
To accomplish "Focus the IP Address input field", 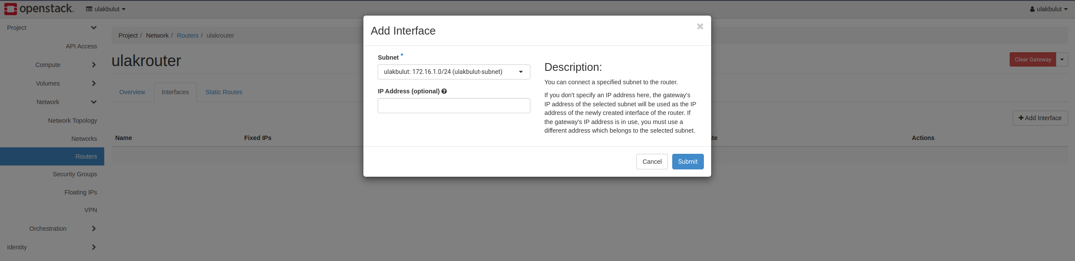I will click(454, 105).
